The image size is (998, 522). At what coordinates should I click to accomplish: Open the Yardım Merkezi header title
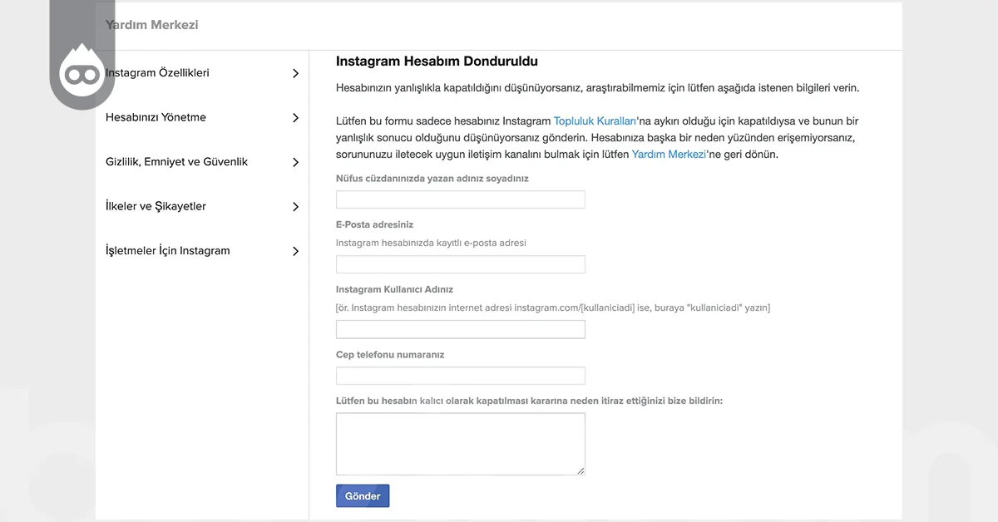coord(151,25)
